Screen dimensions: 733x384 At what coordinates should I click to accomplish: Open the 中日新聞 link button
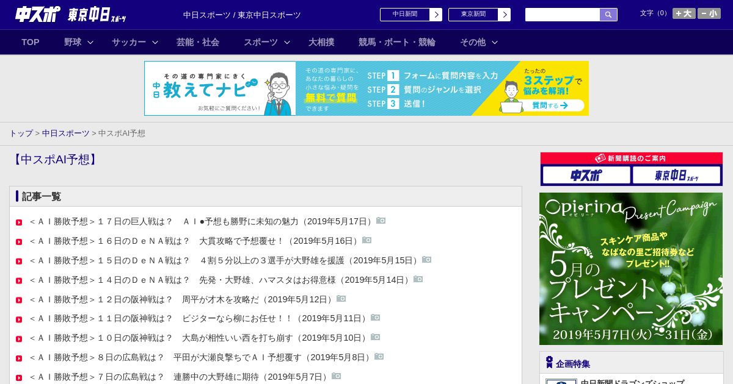pos(404,15)
